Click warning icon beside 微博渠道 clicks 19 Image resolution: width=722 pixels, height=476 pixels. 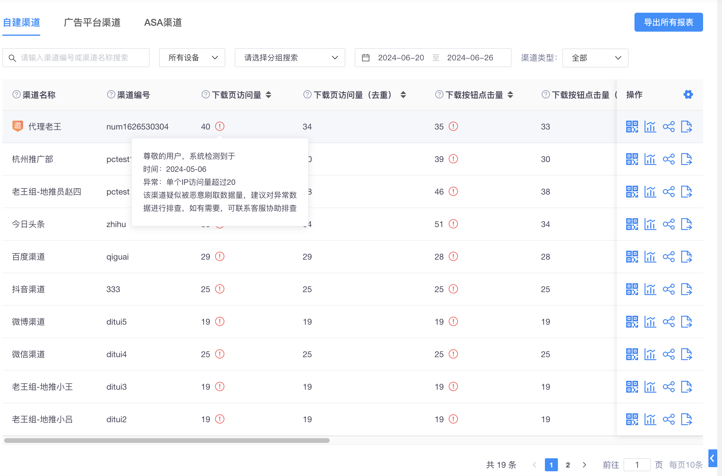pyautogui.click(x=453, y=321)
